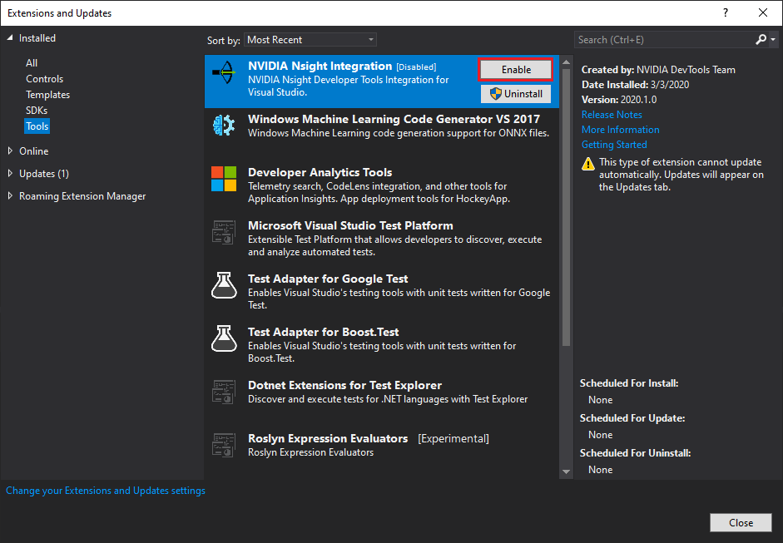The width and height of the screenshot is (783, 543).
Task: Click the search magnifier icon
Action: pos(761,39)
